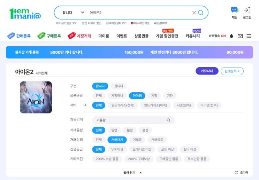Click the title search magnifier icon
The height and width of the screenshot is (180, 259).
point(168,120)
